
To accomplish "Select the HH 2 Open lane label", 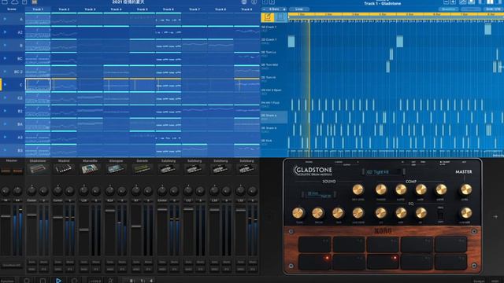I will pos(274,91).
